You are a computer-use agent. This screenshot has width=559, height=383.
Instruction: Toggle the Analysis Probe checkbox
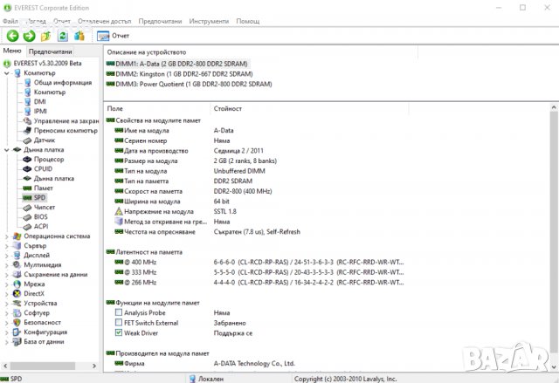(x=119, y=312)
